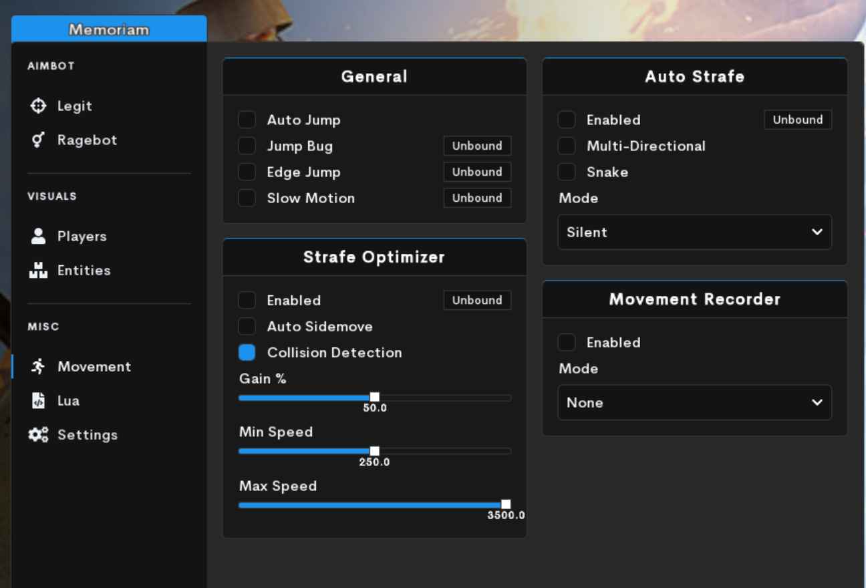Click the Gain % slider handle

click(375, 396)
